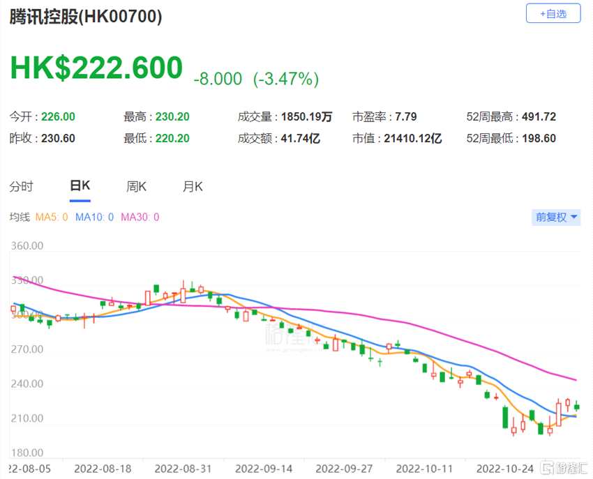593x479 pixels.
Task: Open the 周K weekly chart tab
Action: (136, 186)
